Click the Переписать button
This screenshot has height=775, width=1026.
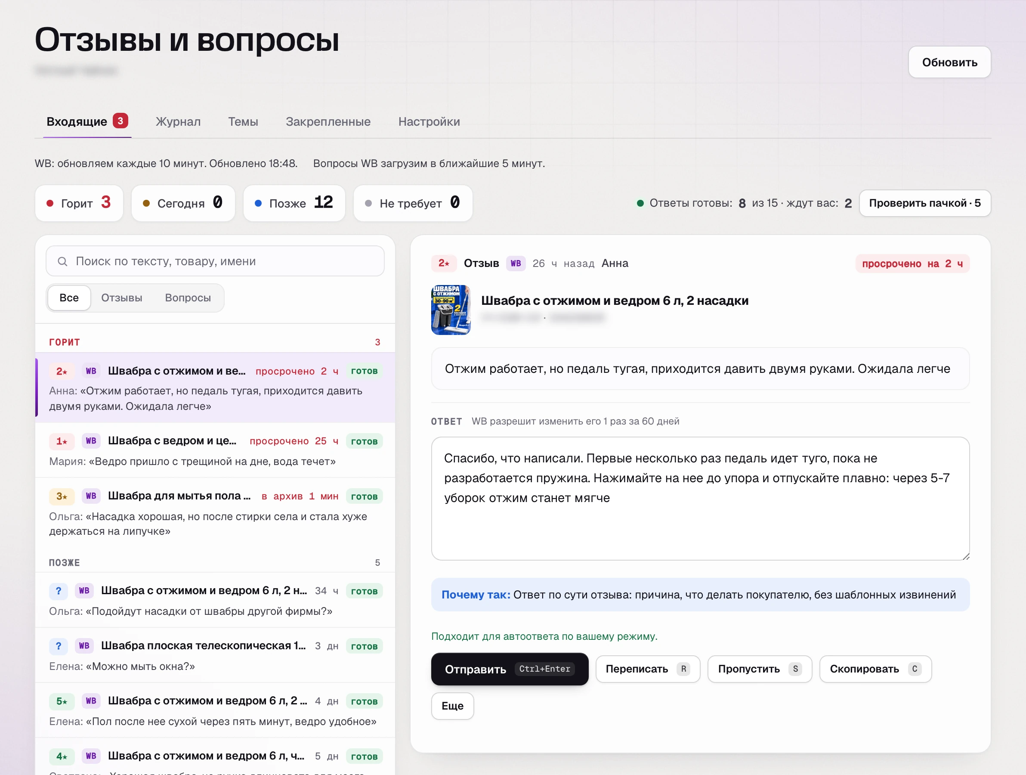[x=648, y=669]
